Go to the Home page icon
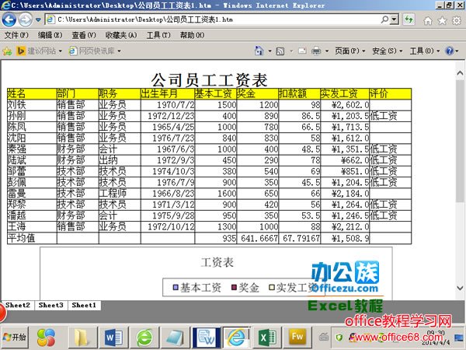 coord(428,20)
